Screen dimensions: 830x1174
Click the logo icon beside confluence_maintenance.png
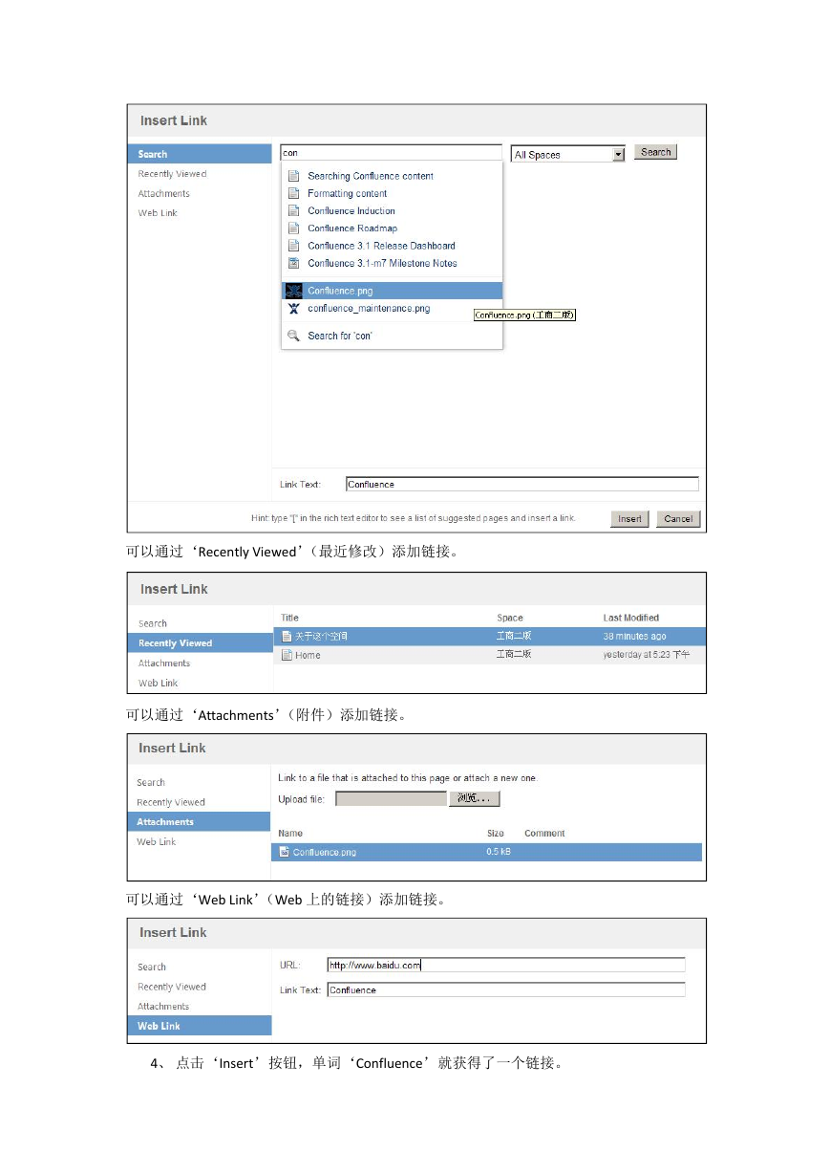(294, 309)
